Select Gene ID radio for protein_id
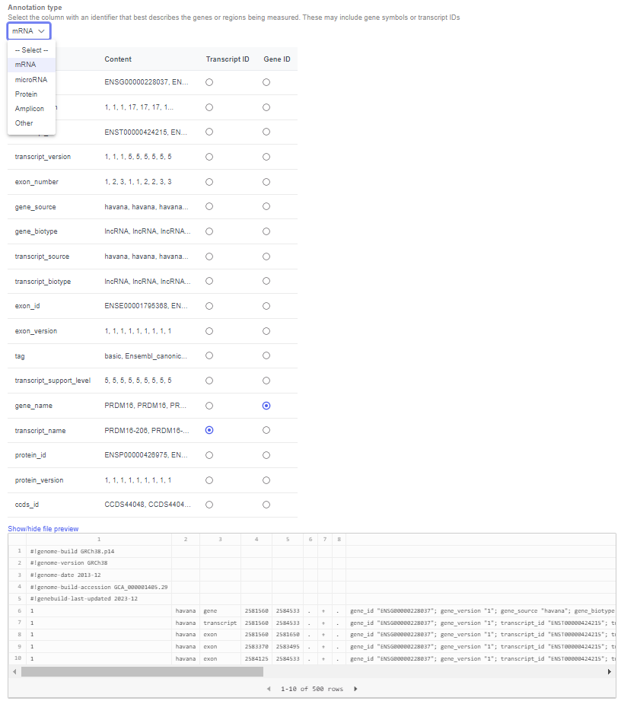Screen dimensions: 621x701 pos(266,455)
